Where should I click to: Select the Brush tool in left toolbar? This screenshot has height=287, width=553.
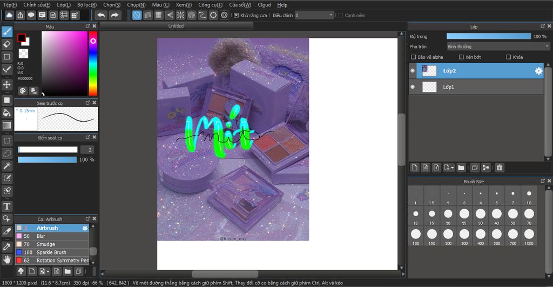coord(6,32)
